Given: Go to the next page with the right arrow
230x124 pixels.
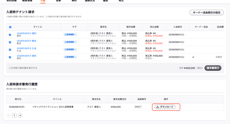Looking at the screenshot, I should coord(20,115).
